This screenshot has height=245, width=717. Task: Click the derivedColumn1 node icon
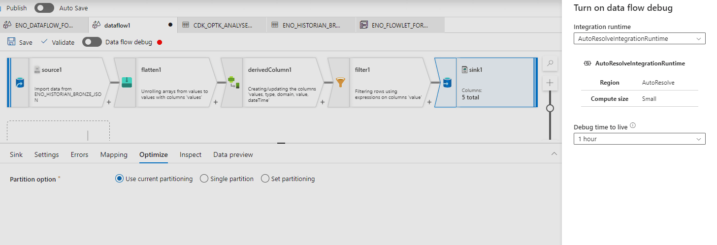pos(234,83)
